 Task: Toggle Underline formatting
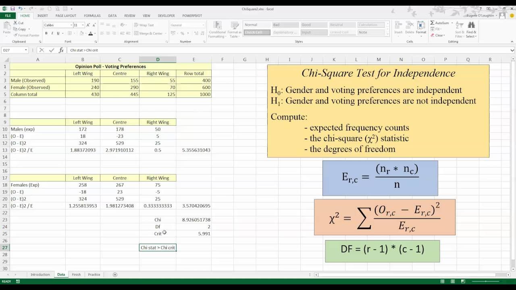(58, 33)
